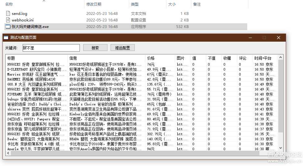Click the send.log file icon
305x166 pixels.
click(x=8, y=13)
